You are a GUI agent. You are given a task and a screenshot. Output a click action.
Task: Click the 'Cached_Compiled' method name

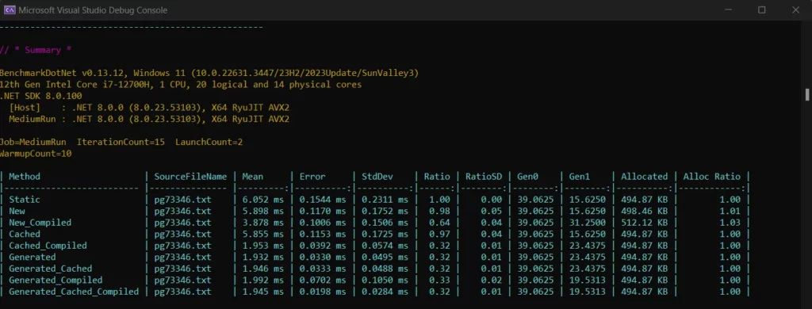click(x=48, y=246)
